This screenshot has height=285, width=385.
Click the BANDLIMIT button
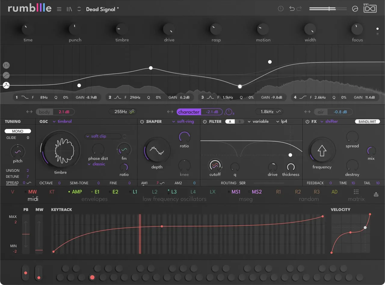coord(368,122)
